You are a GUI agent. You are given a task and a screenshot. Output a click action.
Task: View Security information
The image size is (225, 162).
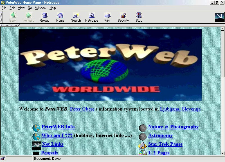[x=123, y=17]
